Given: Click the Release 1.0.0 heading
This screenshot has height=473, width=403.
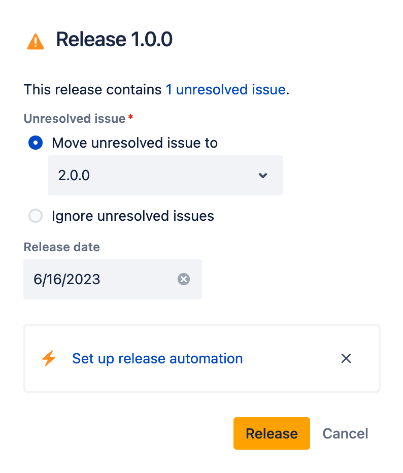Looking at the screenshot, I should (x=114, y=39).
